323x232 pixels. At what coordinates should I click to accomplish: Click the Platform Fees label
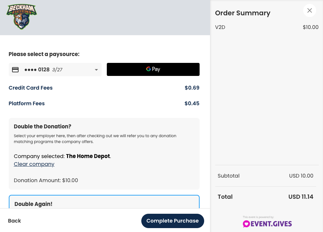click(x=27, y=104)
